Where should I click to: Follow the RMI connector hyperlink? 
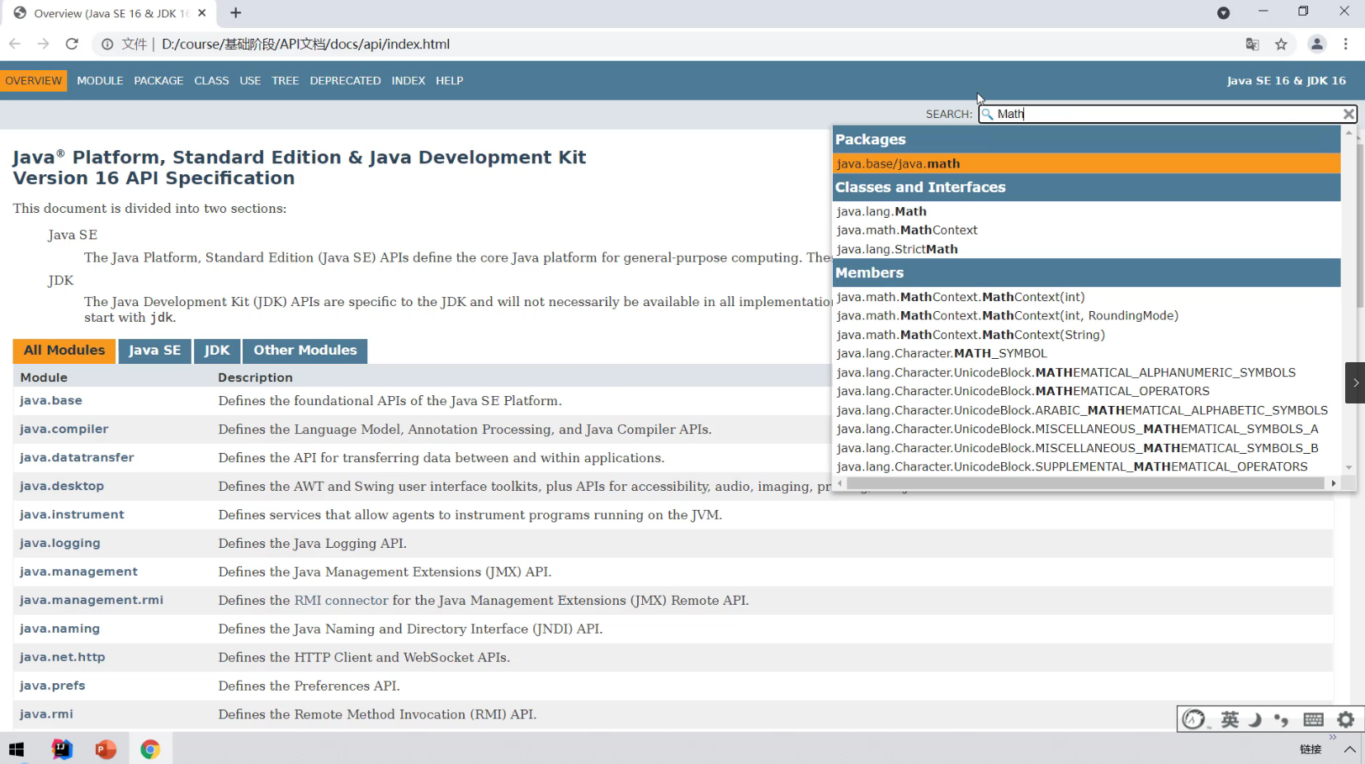(x=341, y=601)
